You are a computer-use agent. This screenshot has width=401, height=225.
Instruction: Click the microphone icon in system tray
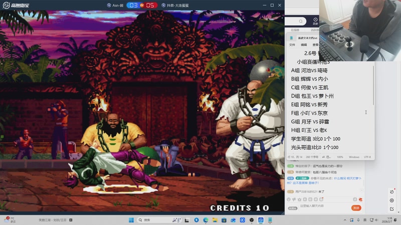tap(358, 220)
